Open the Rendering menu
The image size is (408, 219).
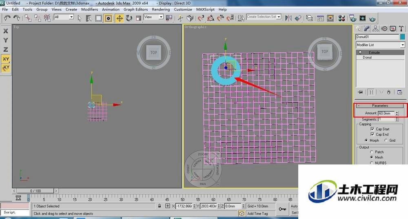point(161,9)
